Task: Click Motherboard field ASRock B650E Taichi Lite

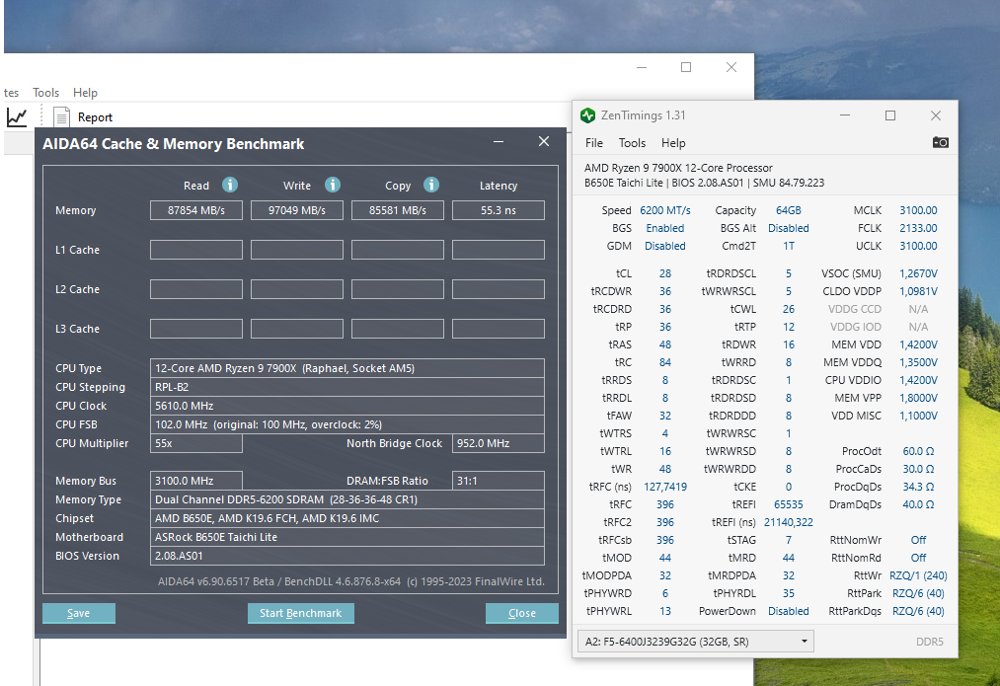Action: pyautogui.click(x=347, y=538)
